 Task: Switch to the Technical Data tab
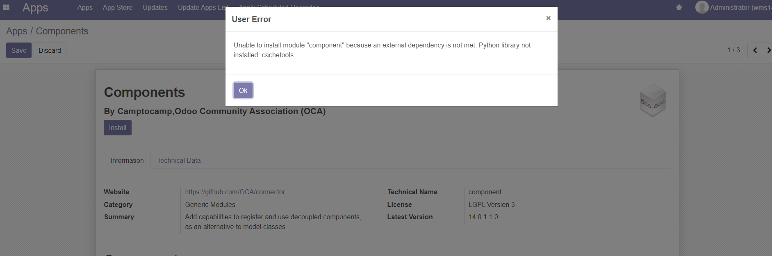(x=179, y=160)
